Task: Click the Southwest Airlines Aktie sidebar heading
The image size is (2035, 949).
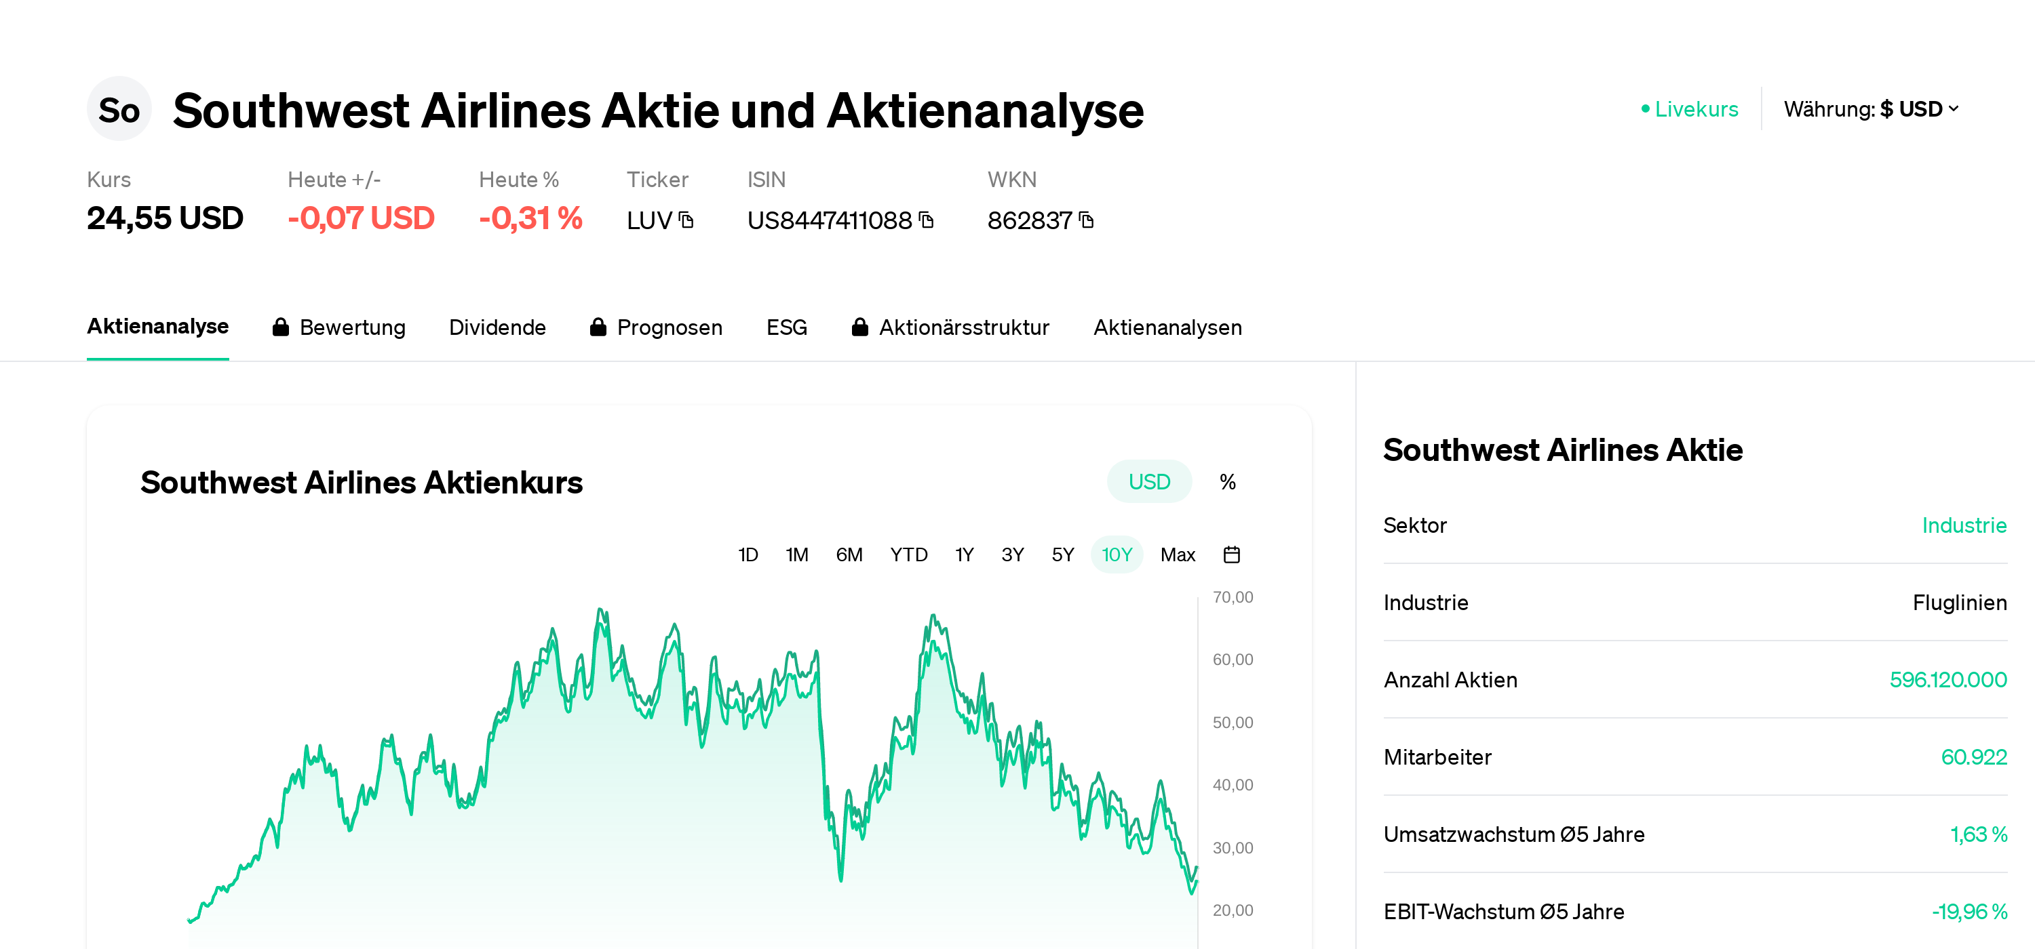Action: coord(1563,450)
